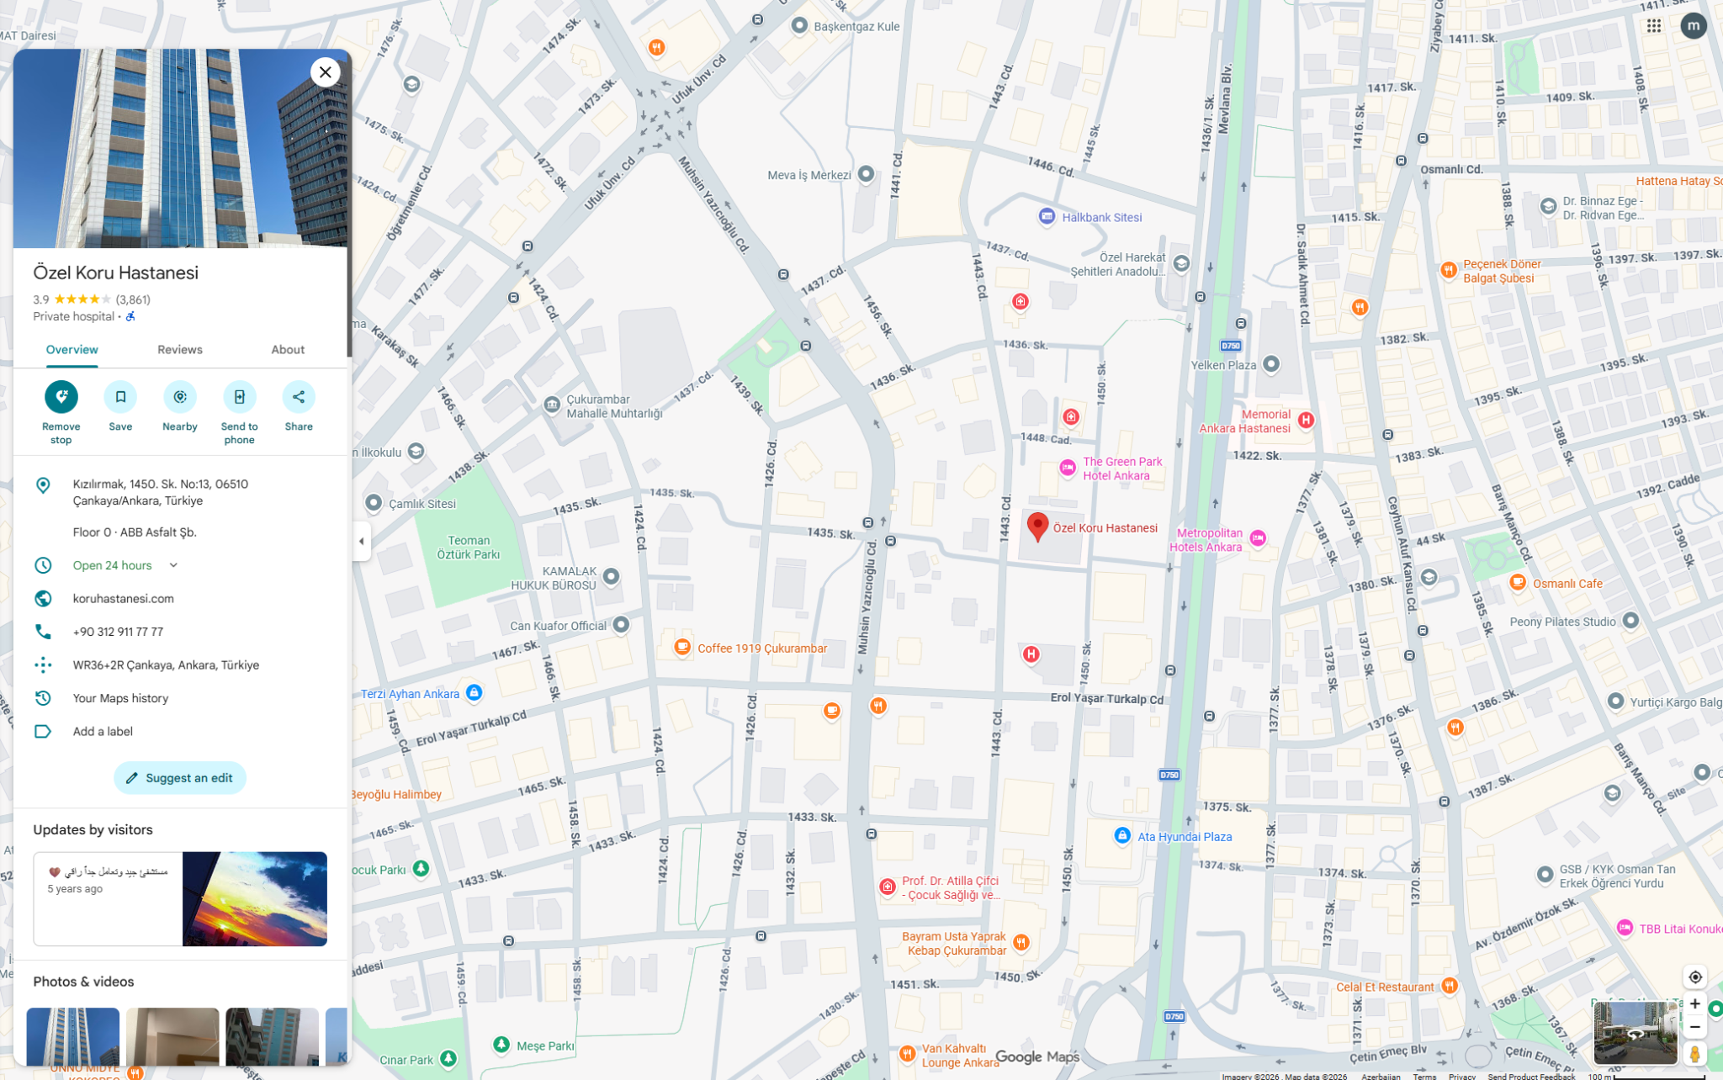Open the Coffee 1919 Çukurambar marker
1723x1080 pixels.
pos(682,647)
